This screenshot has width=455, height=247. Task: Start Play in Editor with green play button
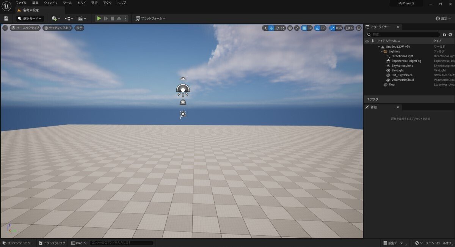(x=99, y=18)
